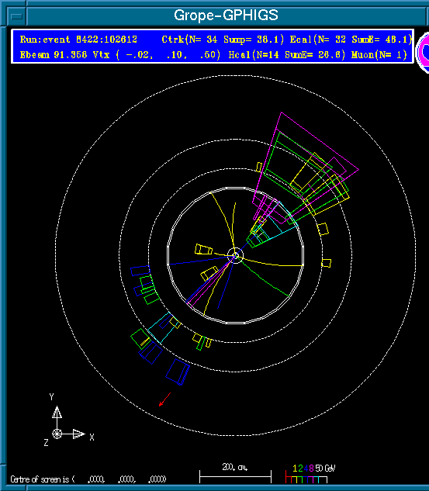The image size is (429, 491).
Task: Select the Y axis arrow of coordinate indicator
Action: [57, 412]
